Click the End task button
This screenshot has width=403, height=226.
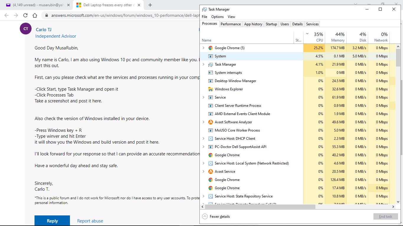(386, 217)
